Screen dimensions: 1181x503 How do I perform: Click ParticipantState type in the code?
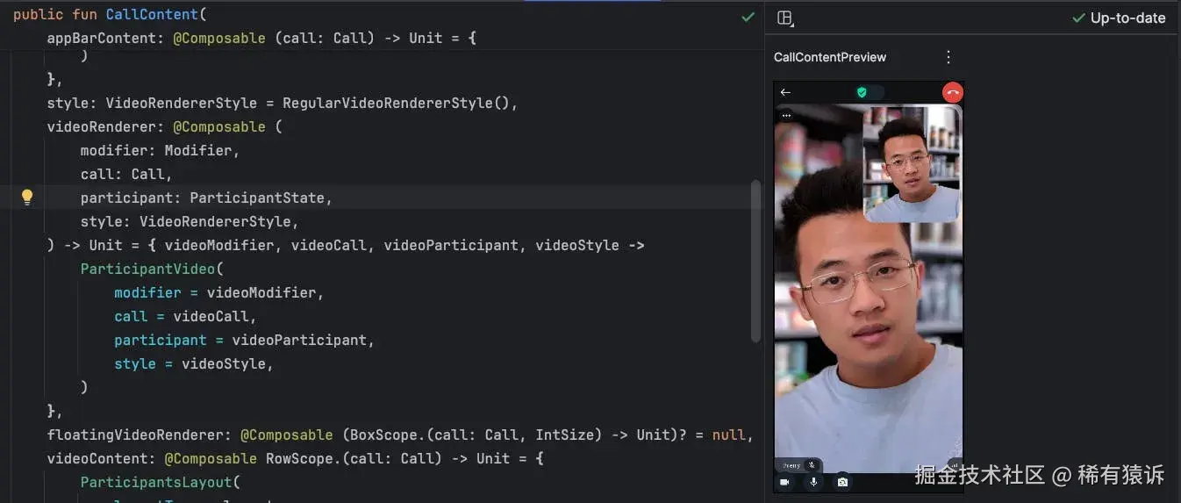click(257, 198)
